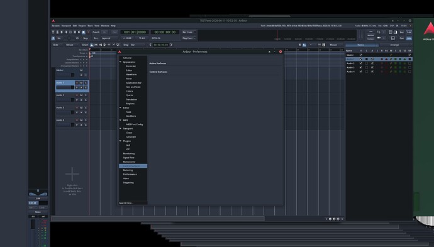Select the Range tool in editor toolbar
The height and width of the screenshot is (247, 434).
[96, 45]
